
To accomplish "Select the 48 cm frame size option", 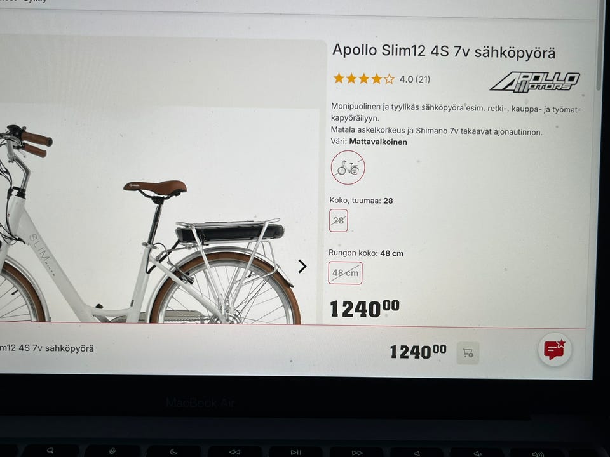I will click(x=346, y=273).
